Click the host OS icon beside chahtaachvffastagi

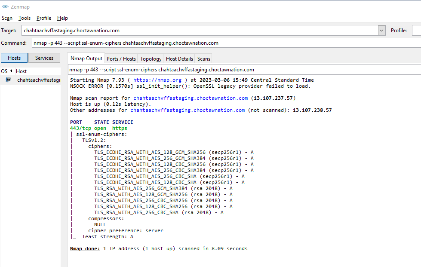8,80
